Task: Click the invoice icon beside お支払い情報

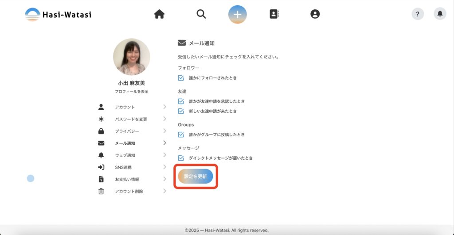Action: pyautogui.click(x=101, y=179)
